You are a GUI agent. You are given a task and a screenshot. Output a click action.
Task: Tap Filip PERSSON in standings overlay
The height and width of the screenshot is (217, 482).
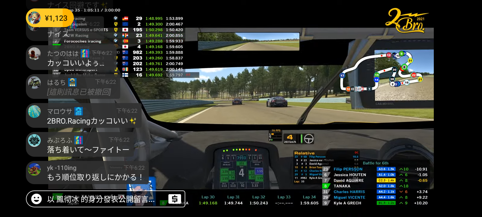point(348,169)
